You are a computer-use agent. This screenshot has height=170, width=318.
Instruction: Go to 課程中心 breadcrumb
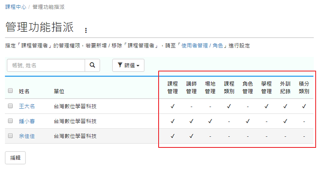15,7
